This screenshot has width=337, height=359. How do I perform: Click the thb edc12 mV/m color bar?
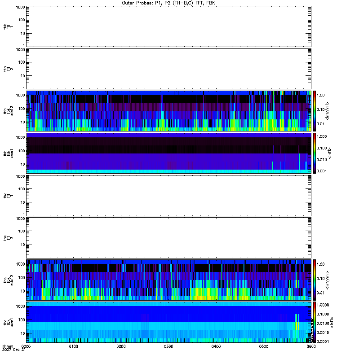(x=315, y=110)
